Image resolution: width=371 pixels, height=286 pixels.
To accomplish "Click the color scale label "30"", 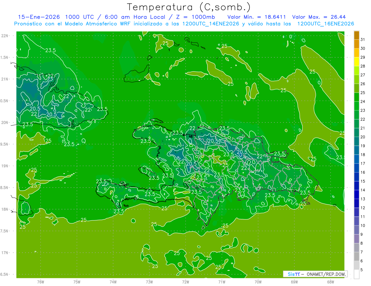I will (x=363, y=48).
